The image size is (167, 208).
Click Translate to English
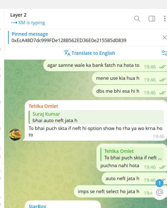click(x=93, y=53)
